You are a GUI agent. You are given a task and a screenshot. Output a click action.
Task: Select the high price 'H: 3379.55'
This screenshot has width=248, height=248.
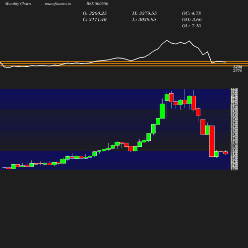click(x=144, y=13)
